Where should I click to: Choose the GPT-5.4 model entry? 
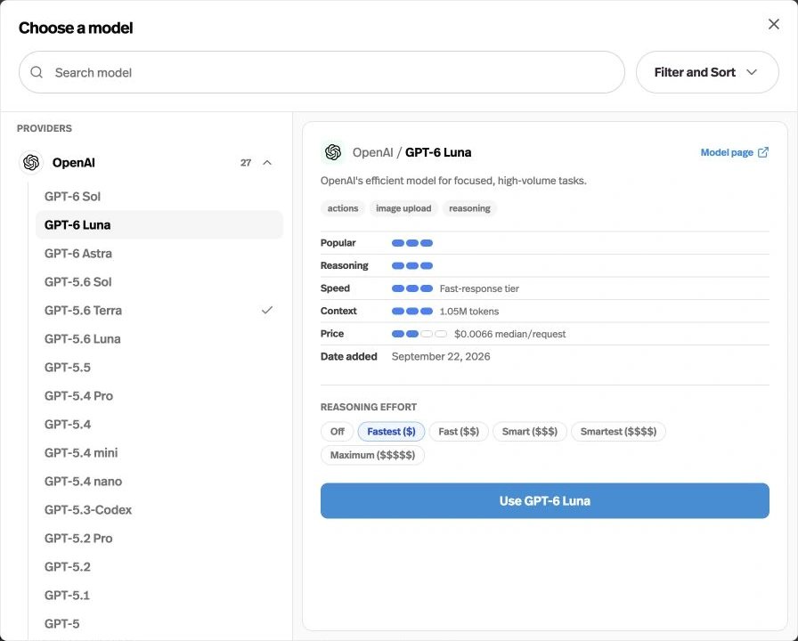[x=159, y=425]
